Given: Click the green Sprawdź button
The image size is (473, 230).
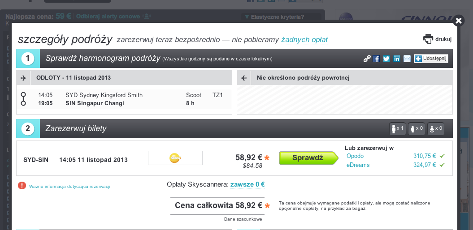Looking at the screenshot, I should 308,158.
